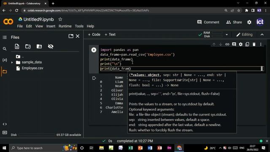Viewport: 270px width, 152px height.
Task: Star the Untitled9.ipynb notebook
Action: 60,19
